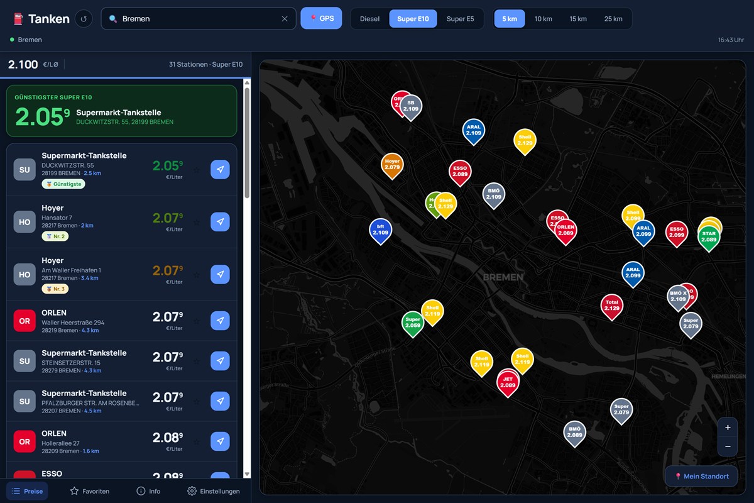Click the BMÖ 2.089 map marker
Viewport: 754px width, 503px height.
(x=574, y=433)
